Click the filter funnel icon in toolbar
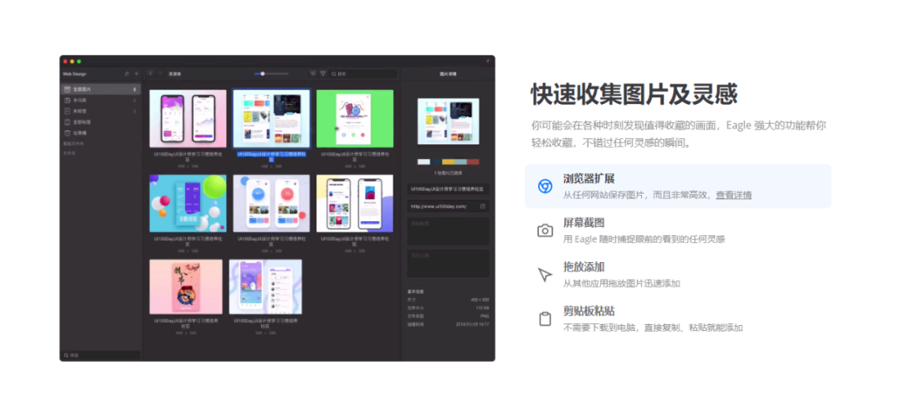This screenshot has width=904, height=402. (x=323, y=73)
